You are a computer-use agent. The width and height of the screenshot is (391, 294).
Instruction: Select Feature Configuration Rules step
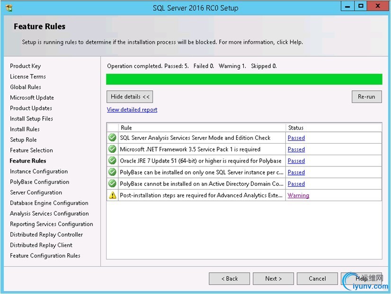[45, 256]
